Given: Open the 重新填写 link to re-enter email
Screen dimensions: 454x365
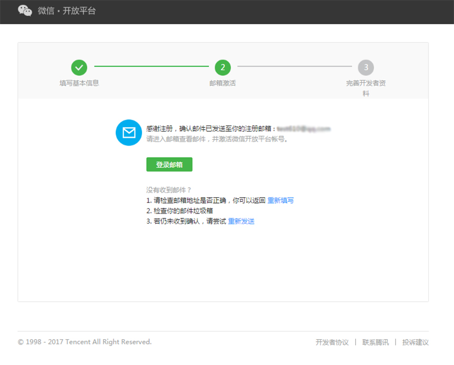Looking at the screenshot, I should tap(280, 200).
